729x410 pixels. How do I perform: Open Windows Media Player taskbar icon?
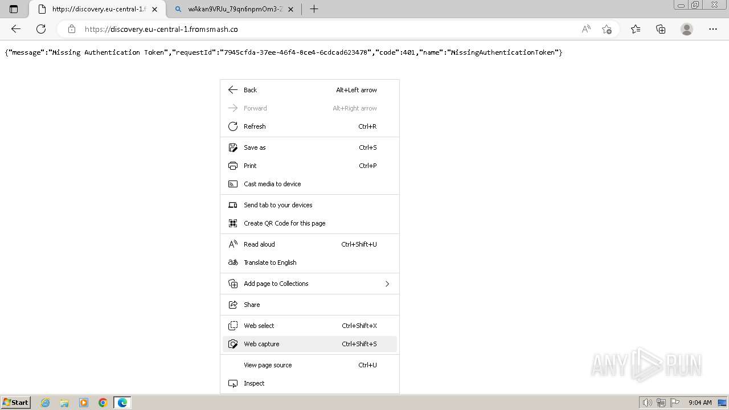point(84,403)
